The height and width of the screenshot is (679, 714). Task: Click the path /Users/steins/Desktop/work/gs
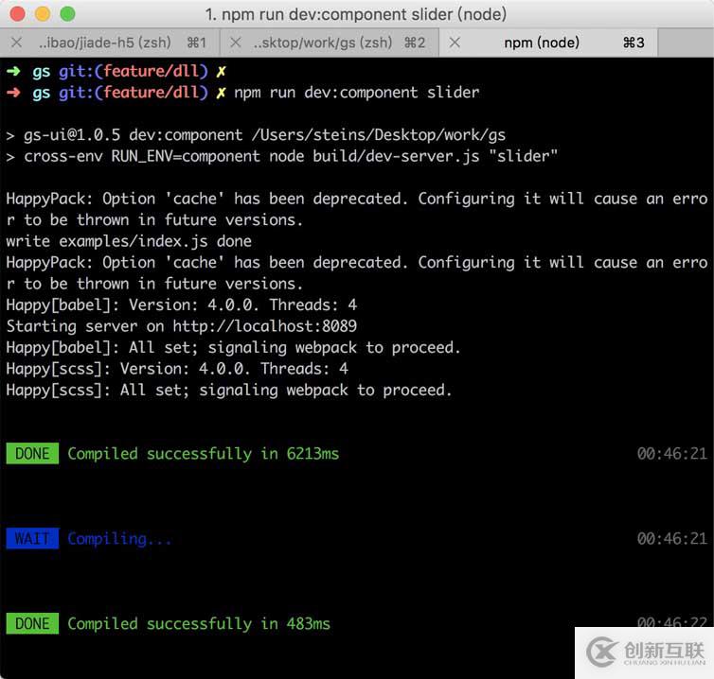click(x=379, y=135)
